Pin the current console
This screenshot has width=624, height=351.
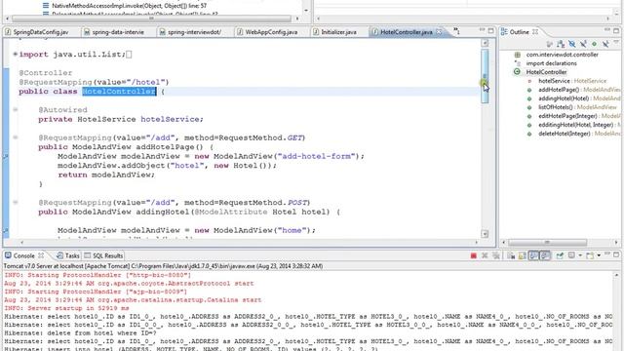tap(560, 255)
